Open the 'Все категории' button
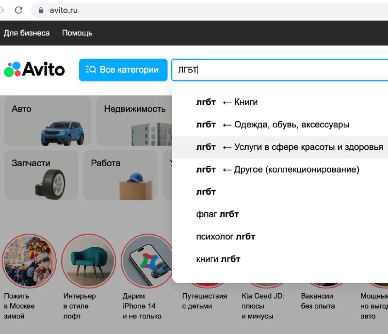The height and width of the screenshot is (334, 388). [x=123, y=70]
